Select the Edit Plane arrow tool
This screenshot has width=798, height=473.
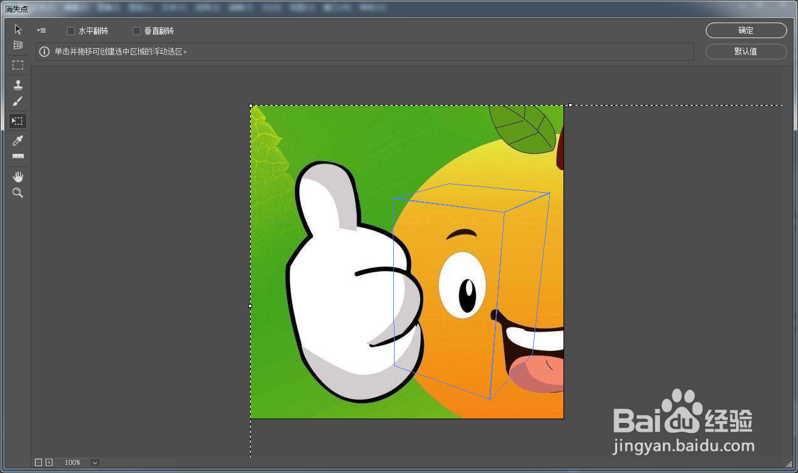click(x=18, y=29)
